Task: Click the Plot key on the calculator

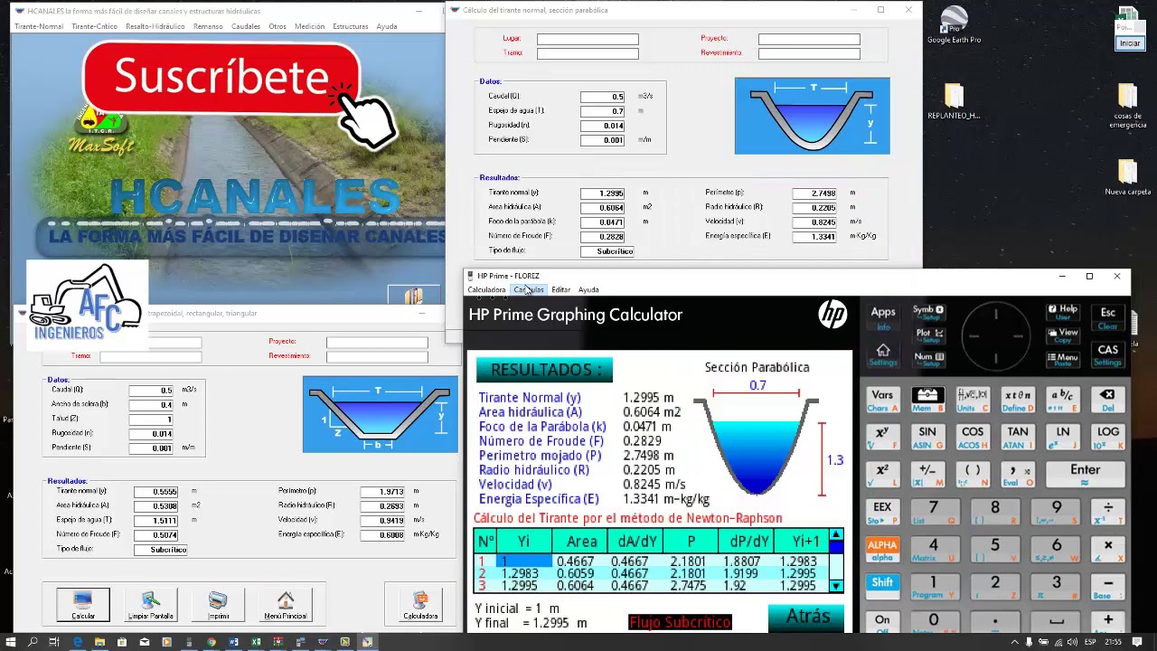Action: pos(927,336)
